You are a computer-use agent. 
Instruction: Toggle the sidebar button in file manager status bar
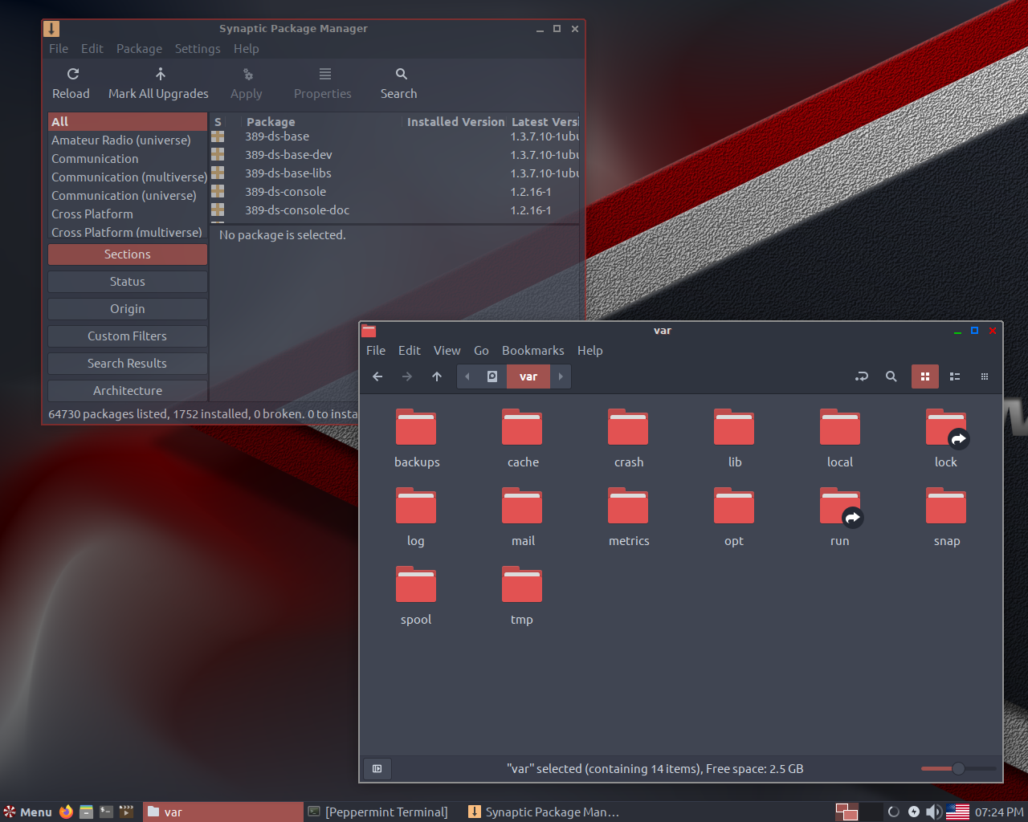377,769
